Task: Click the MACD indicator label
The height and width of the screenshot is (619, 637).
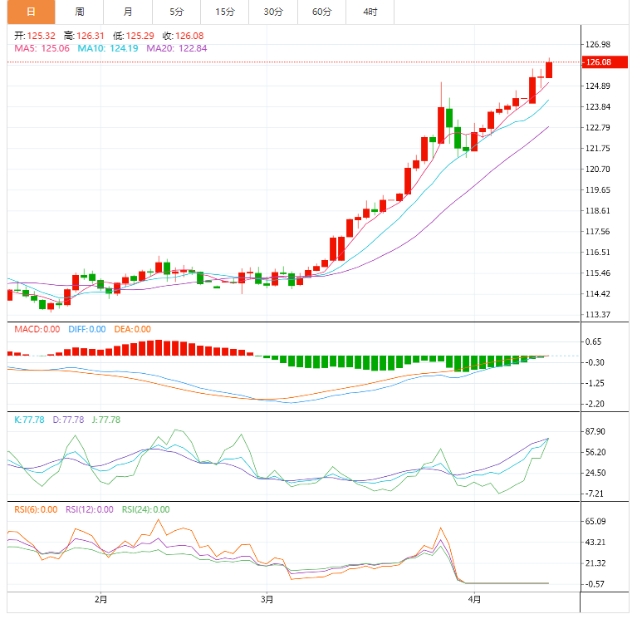Action: coord(37,329)
